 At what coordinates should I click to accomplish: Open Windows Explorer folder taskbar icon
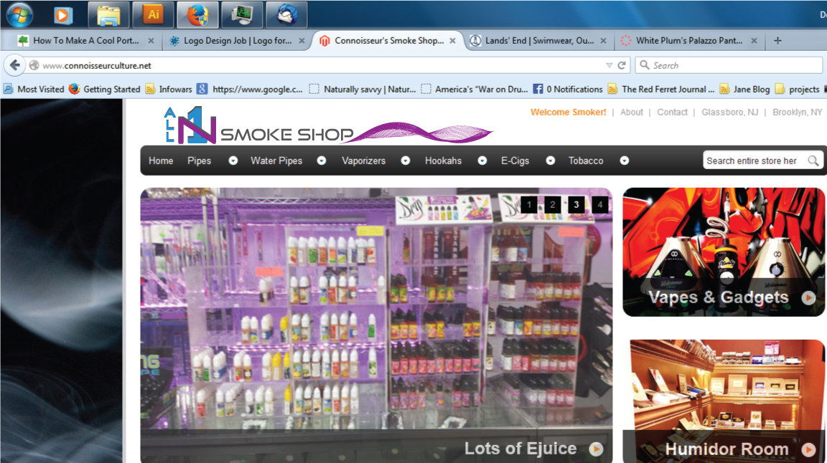108,15
